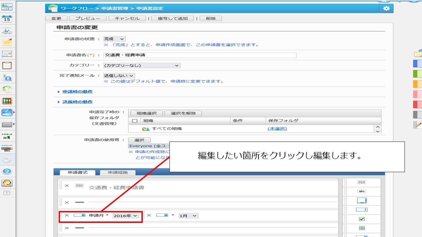
Task: Select the radio button element in palette
Action: (362, 228)
